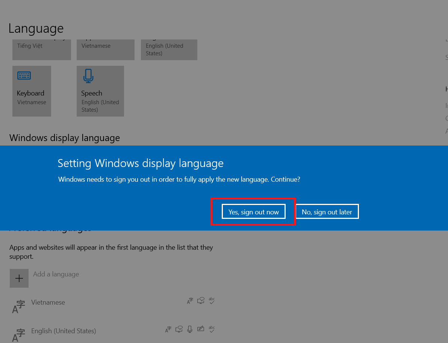Open the Keyboard Vietnamese tile
Viewport: 448px width, 343px height.
pos(32,91)
